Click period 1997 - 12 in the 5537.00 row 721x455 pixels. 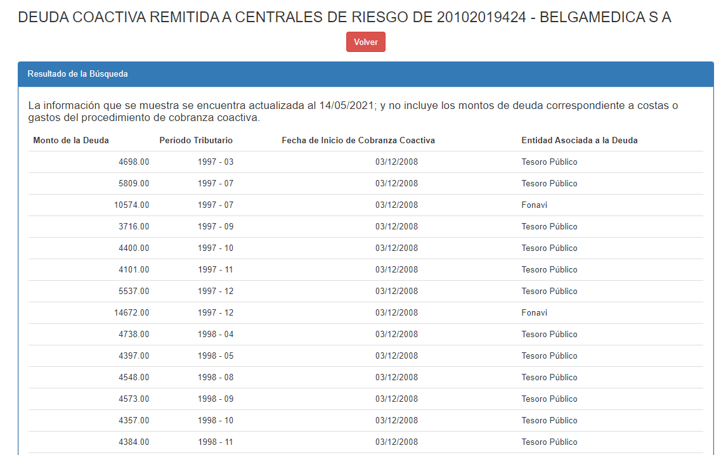coord(216,292)
